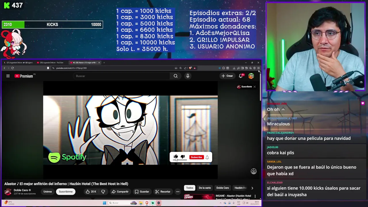The width and height of the screenshot is (368, 207).
Task: Select the De la serie chip
Action: tap(205, 188)
